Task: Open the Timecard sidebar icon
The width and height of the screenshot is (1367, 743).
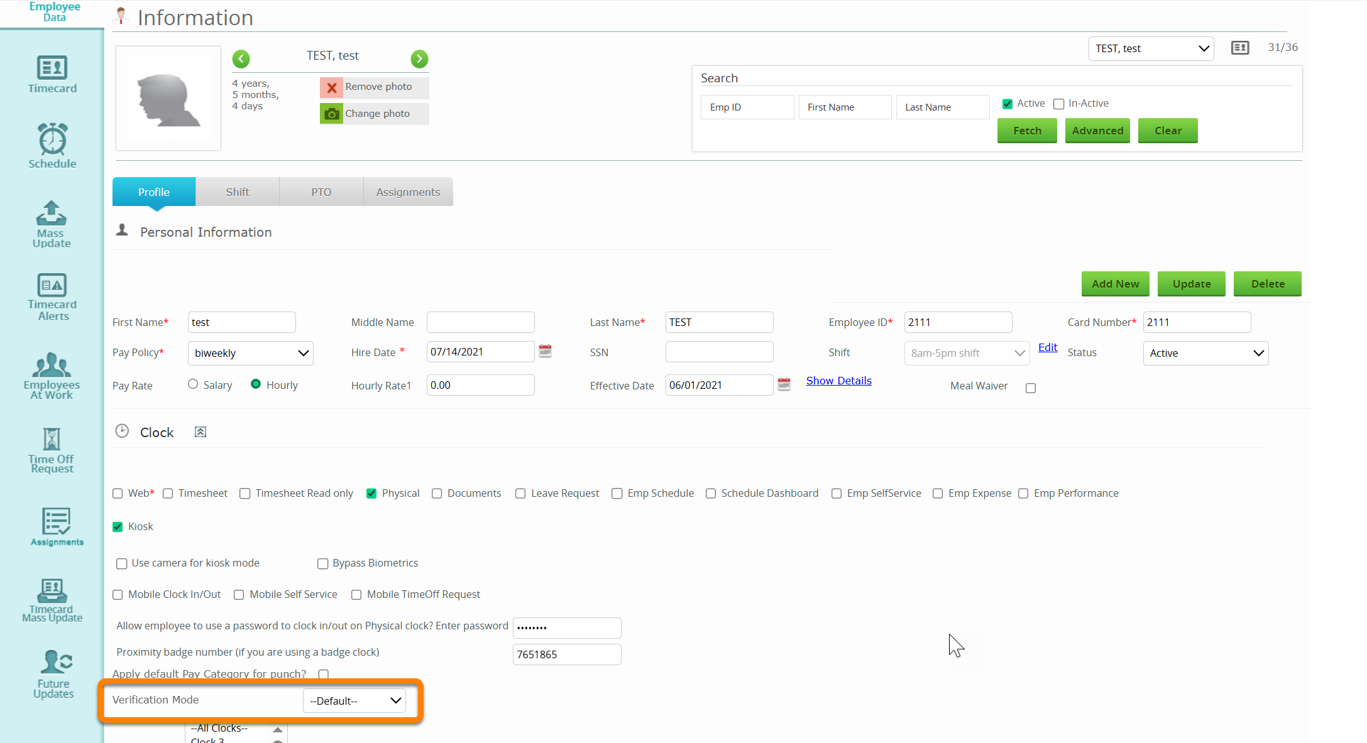Action: click(52, 68)
